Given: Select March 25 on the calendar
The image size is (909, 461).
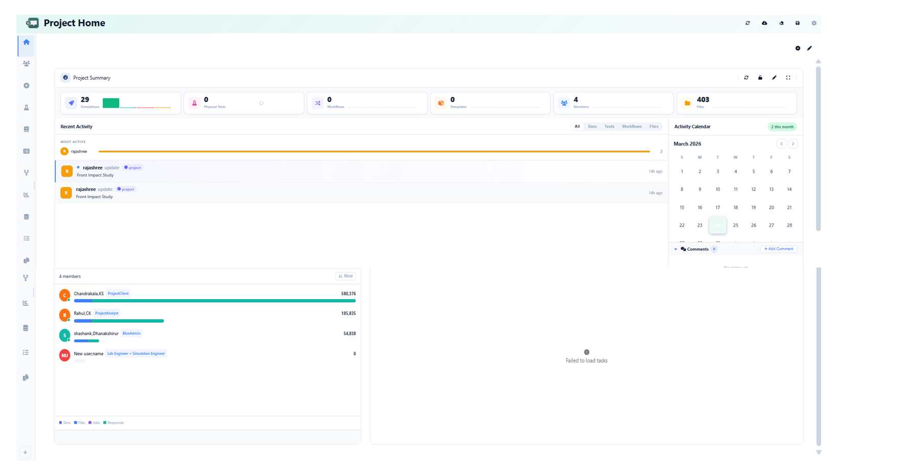Looking at the screenshot, I should tap(735, 225).
